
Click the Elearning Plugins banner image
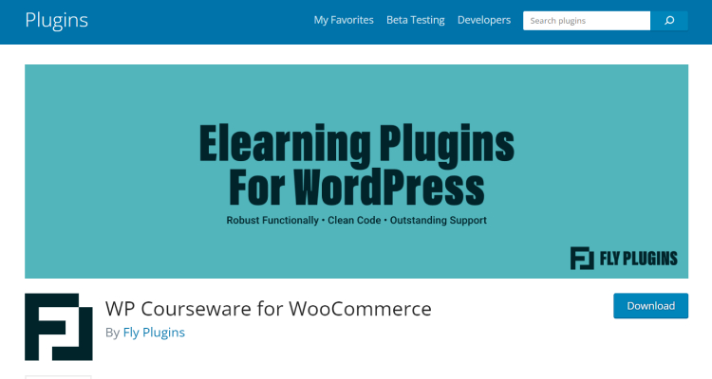coord(356,171)
